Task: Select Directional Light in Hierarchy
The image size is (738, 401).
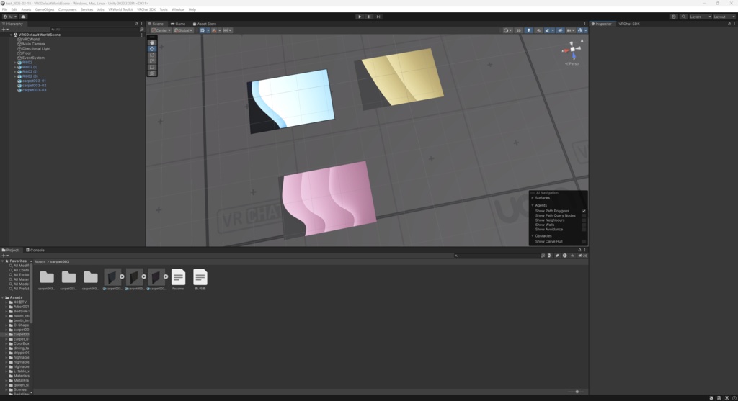Action: point(36,48)
